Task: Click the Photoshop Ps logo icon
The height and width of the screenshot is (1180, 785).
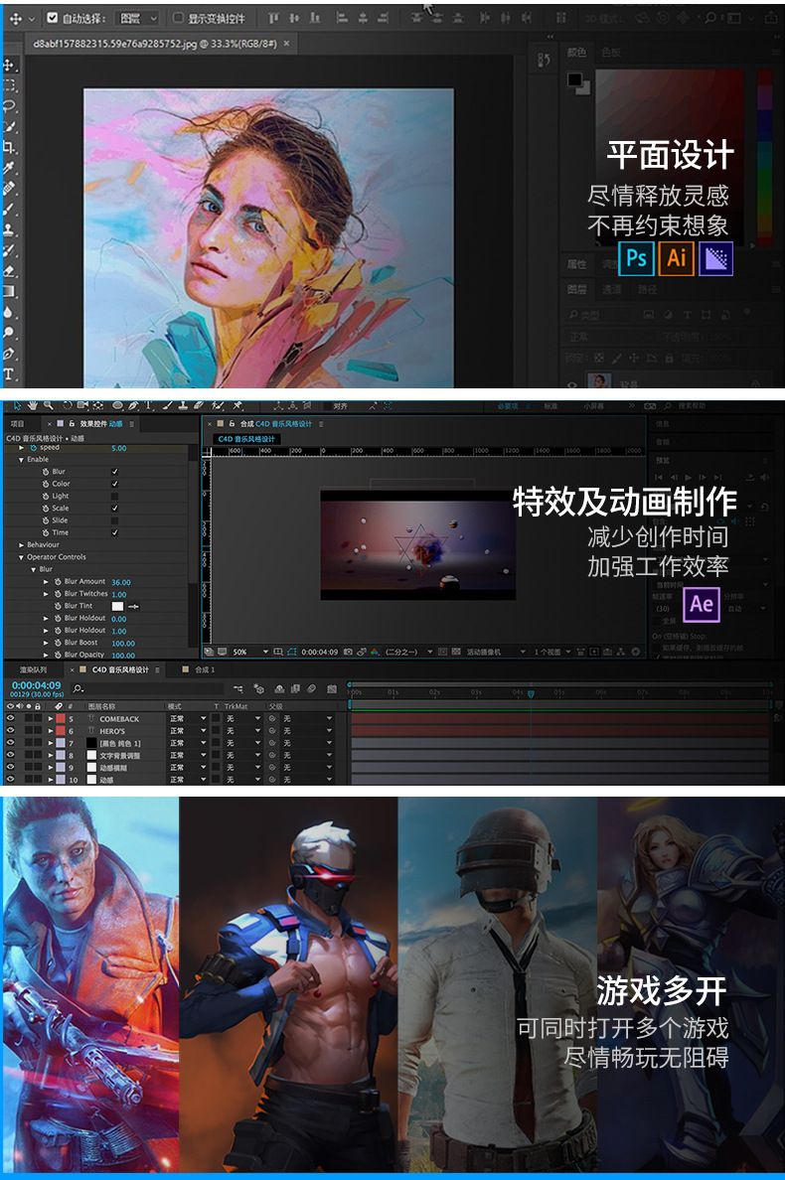Action: pos(636,258)
